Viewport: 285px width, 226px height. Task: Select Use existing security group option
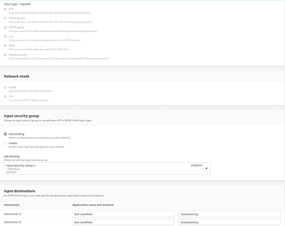click(5, 134)
